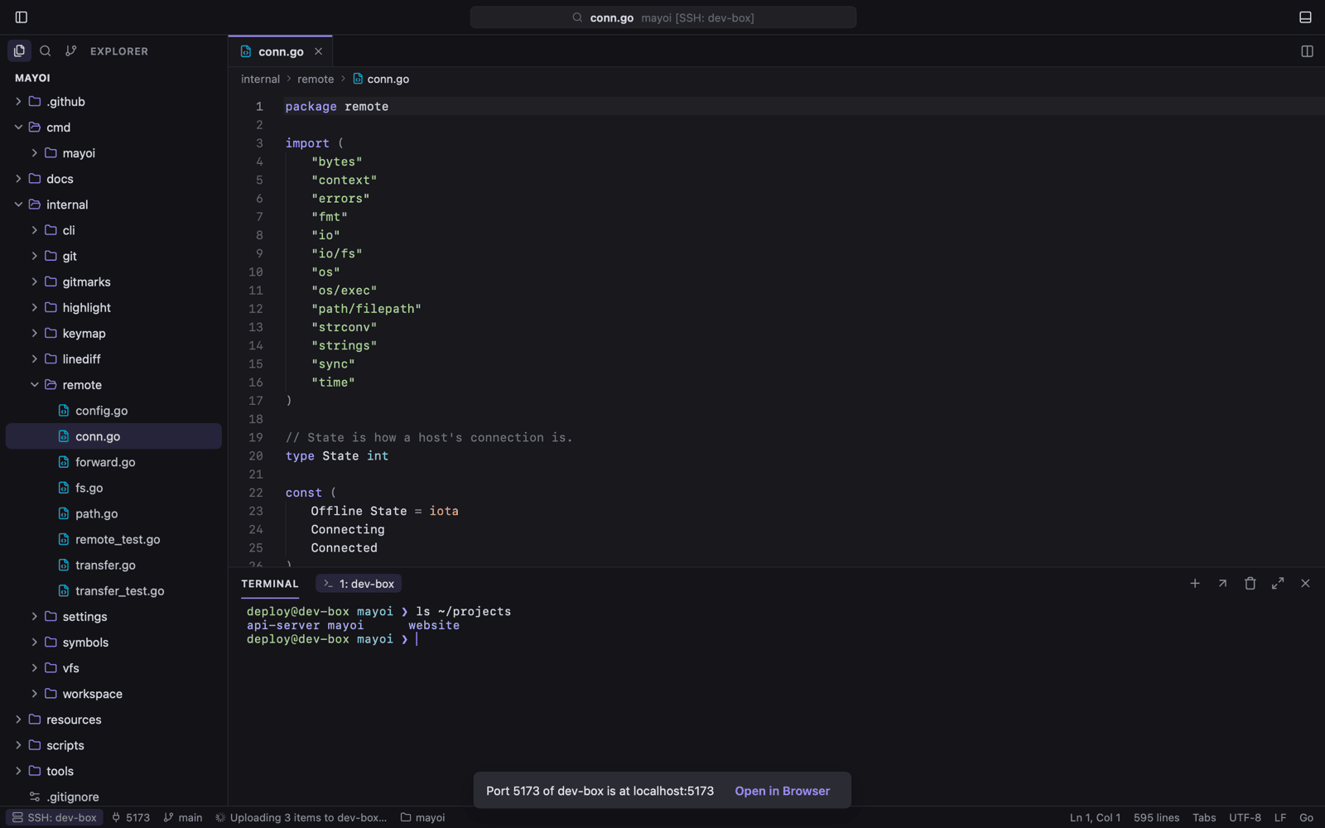Image resolution: width=1325 pixels, height=828 pixels.
Task: Click the Open in Browser link
Action: [782, 791]
